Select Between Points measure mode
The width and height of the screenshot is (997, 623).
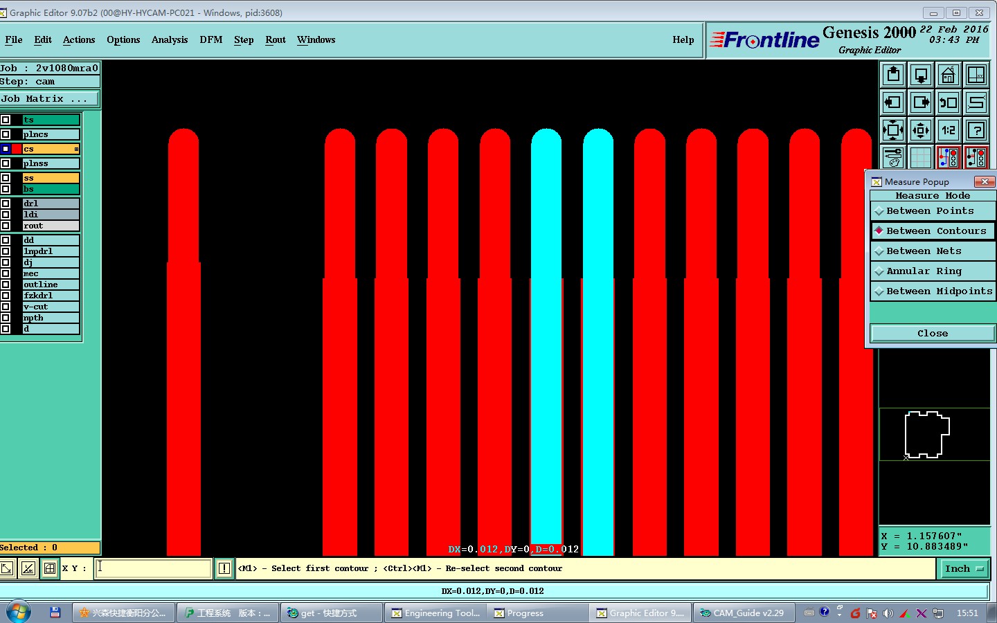pyautogui.click(x=933, y=211)
